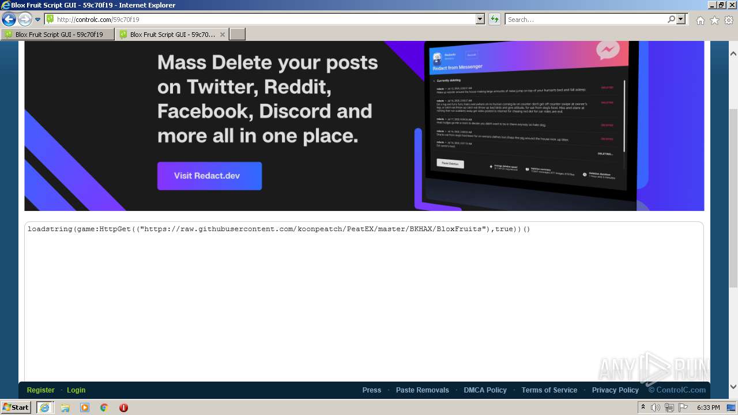Open the Register link
Screen dimensions: 738x415
click(x=40, y=390)
